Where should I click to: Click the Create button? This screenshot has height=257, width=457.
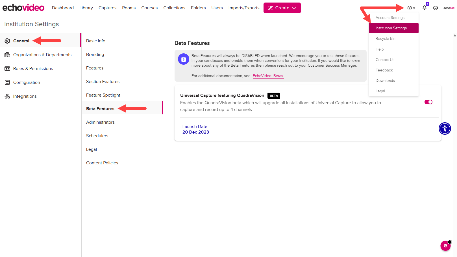282,8
